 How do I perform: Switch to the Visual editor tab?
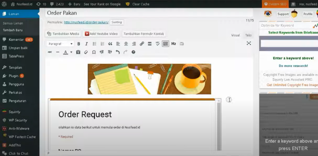tap(235, 35)
